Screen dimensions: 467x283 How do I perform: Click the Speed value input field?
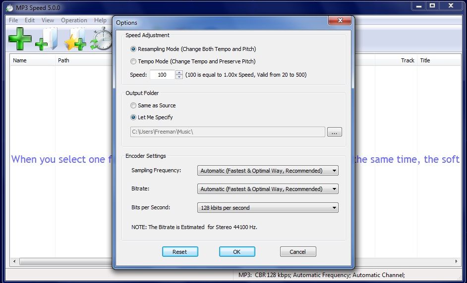tap(162, 75)
